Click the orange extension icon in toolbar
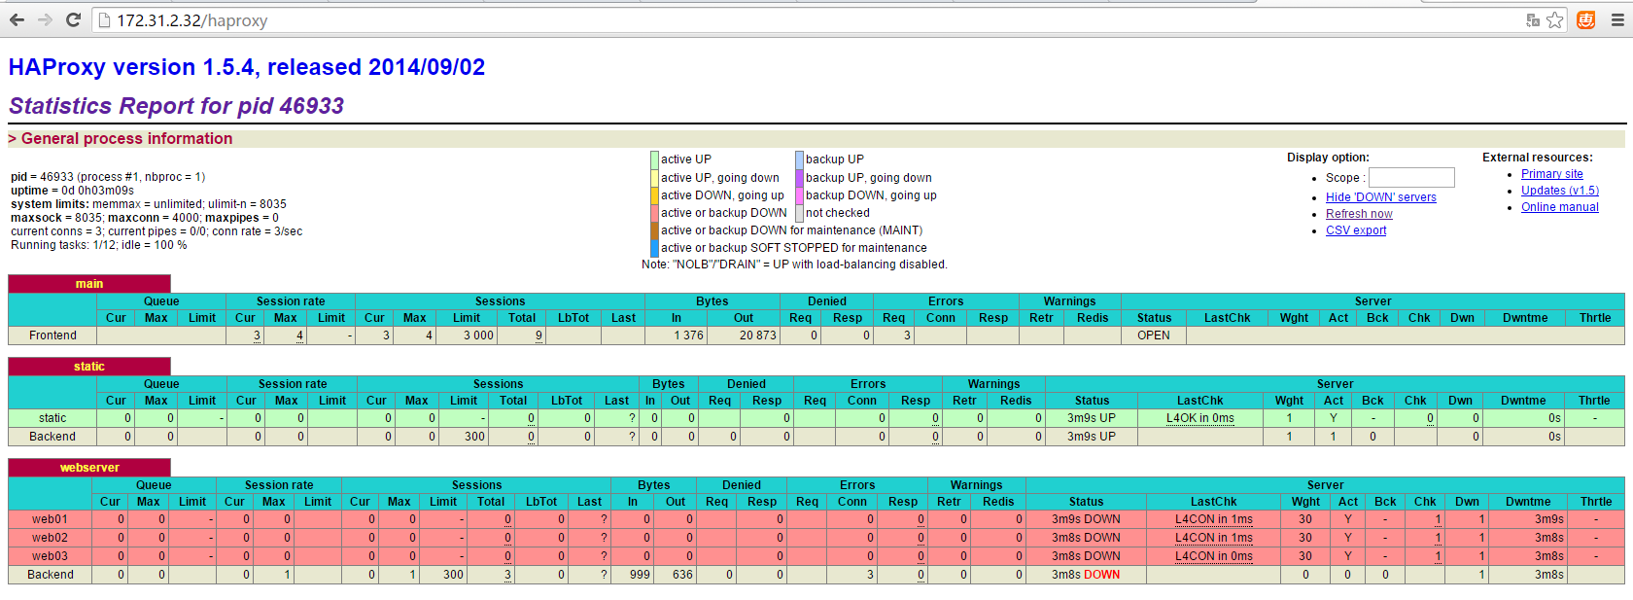This screenshot has height=600, width=1633. (x=1585, y=19)
